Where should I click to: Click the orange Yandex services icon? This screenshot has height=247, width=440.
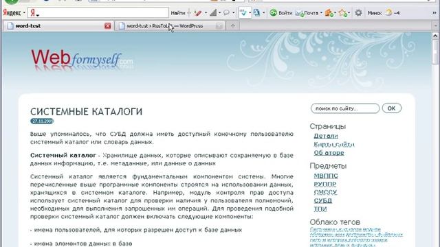coord(329,12)
